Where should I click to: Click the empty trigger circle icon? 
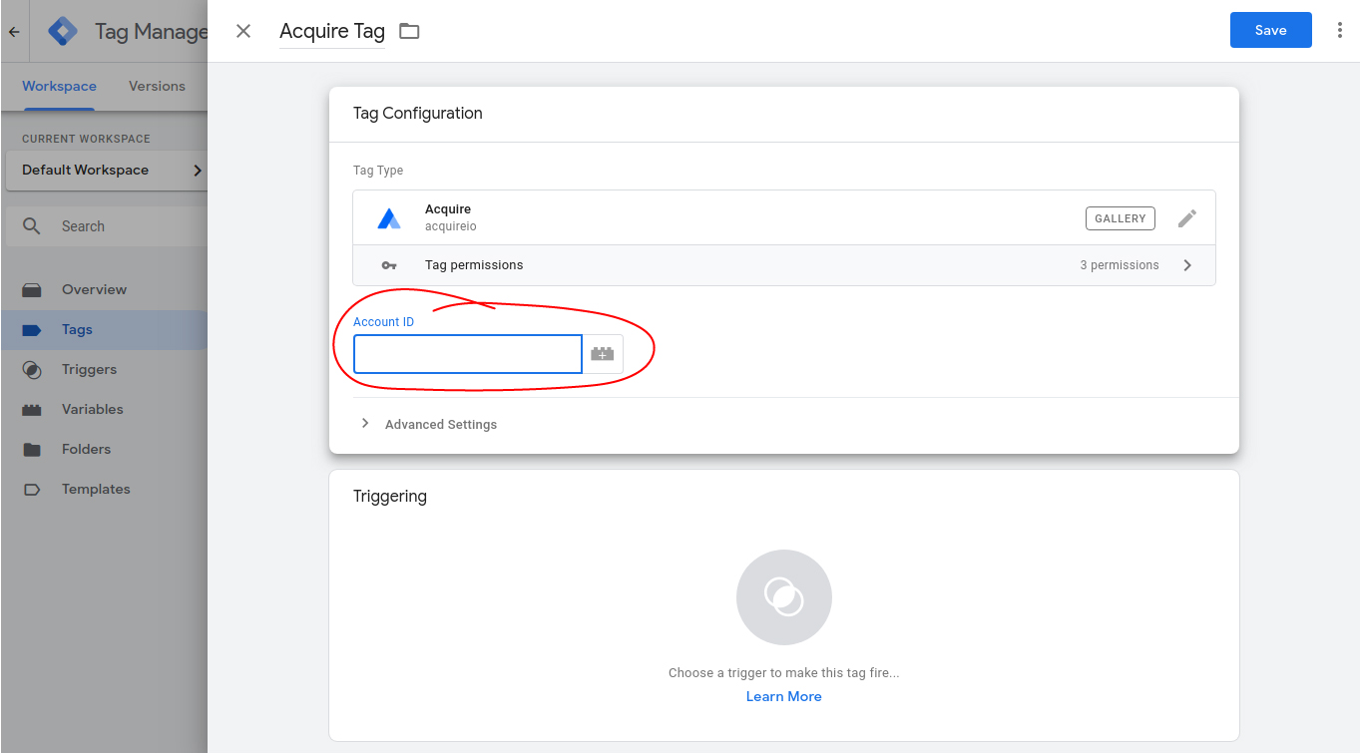coord(783,597)
